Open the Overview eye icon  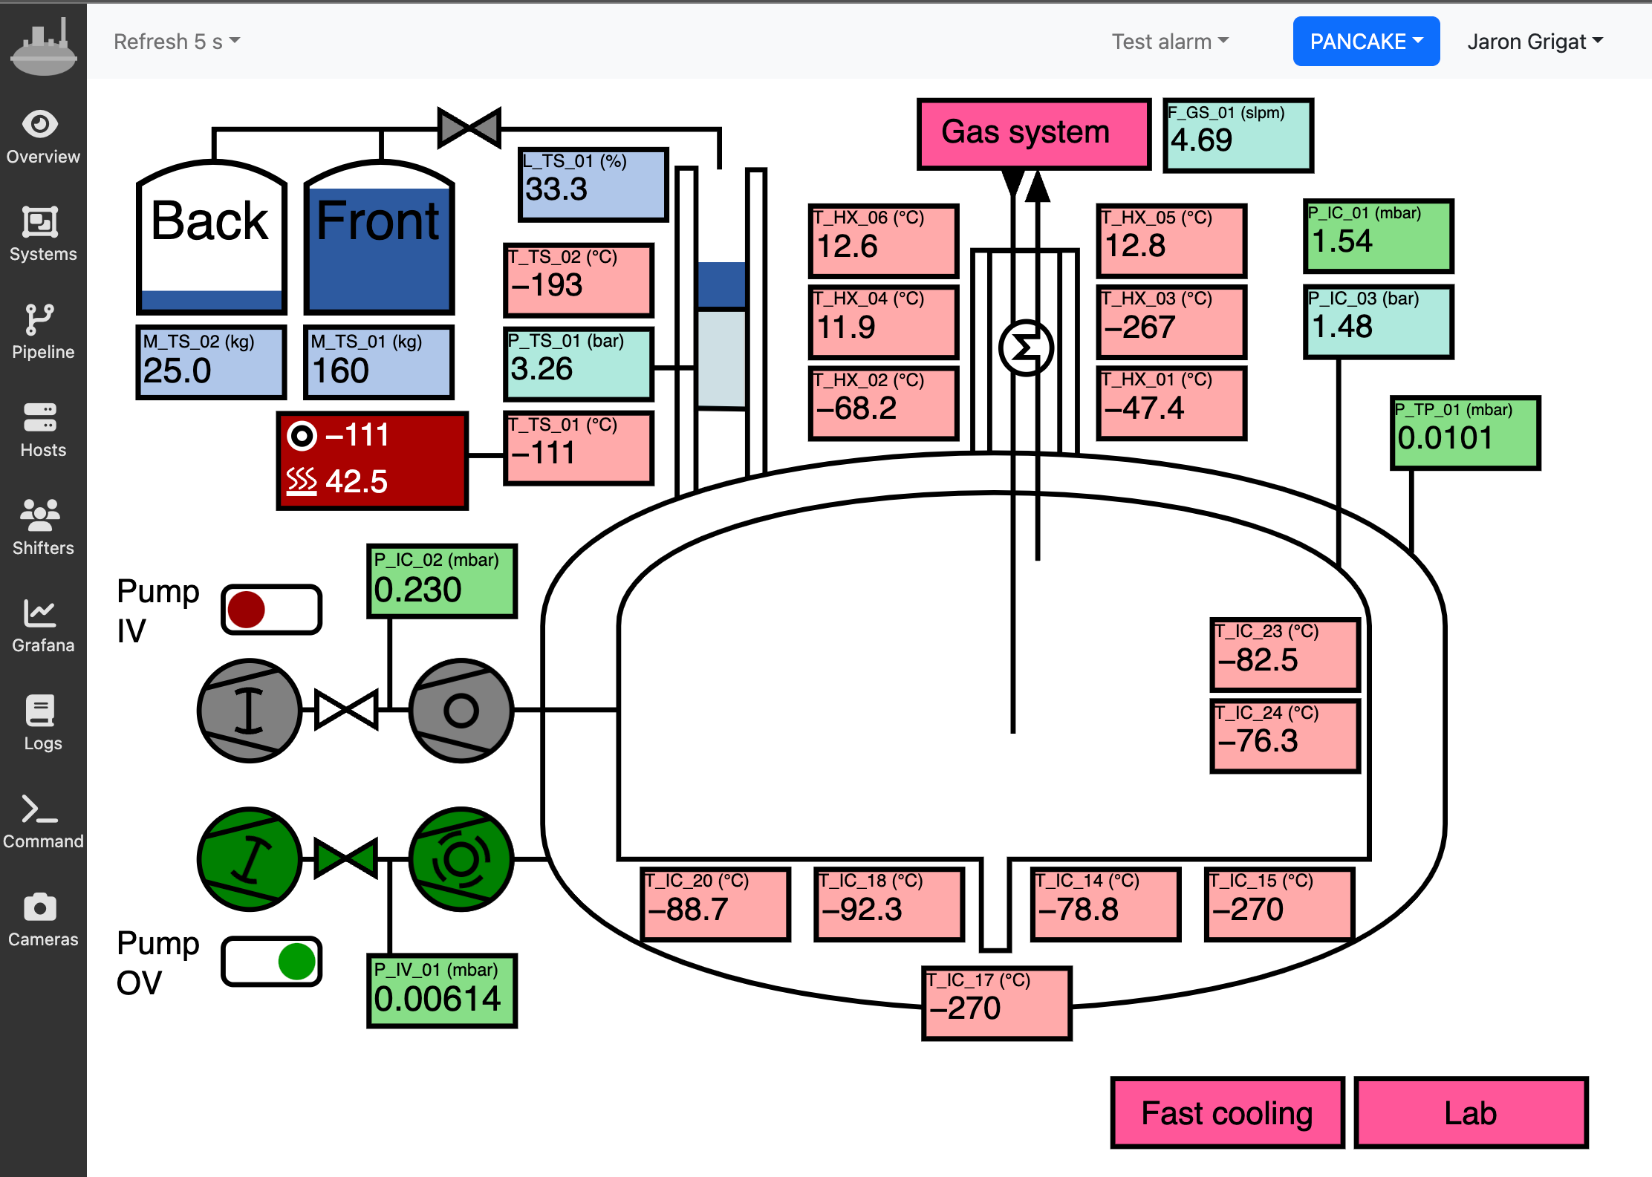coord(41,124)
